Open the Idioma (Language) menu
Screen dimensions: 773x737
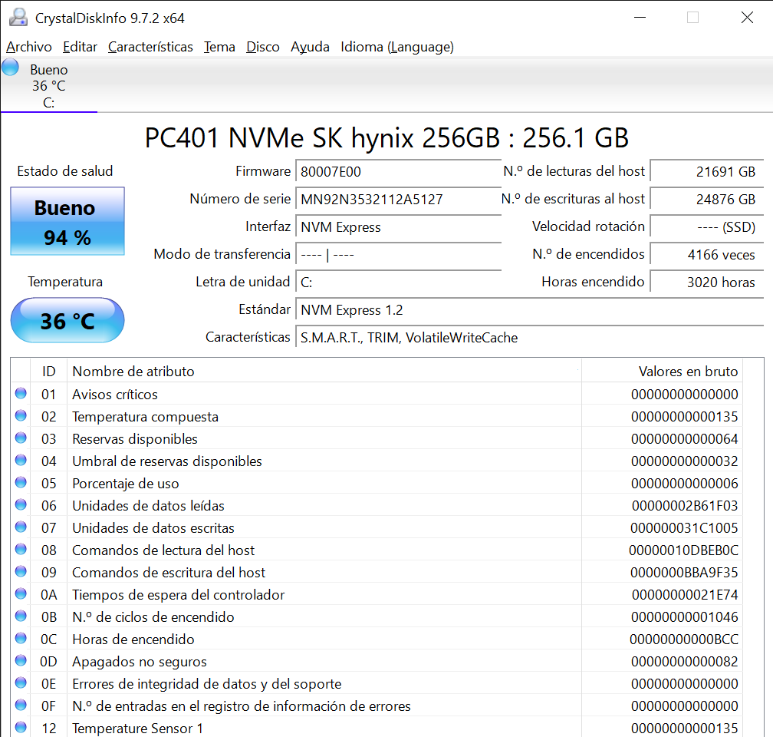click(x=397, y=47)
